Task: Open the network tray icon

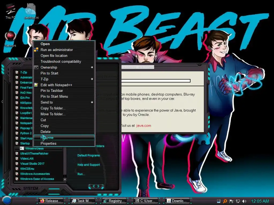Action: tap(238, 201)
